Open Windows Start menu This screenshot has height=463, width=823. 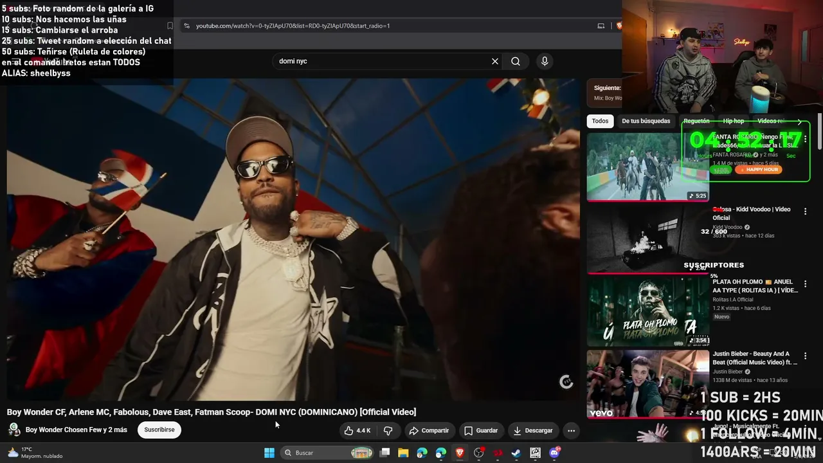pyautogui.click(x=269, y=453)
